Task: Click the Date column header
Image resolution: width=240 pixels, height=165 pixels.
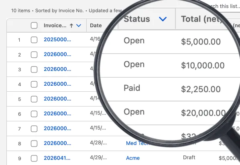Action: coord(96,25)
